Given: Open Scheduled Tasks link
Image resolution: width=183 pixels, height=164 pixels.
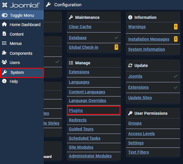Looking at the screenshot, I should pos(85,138).
